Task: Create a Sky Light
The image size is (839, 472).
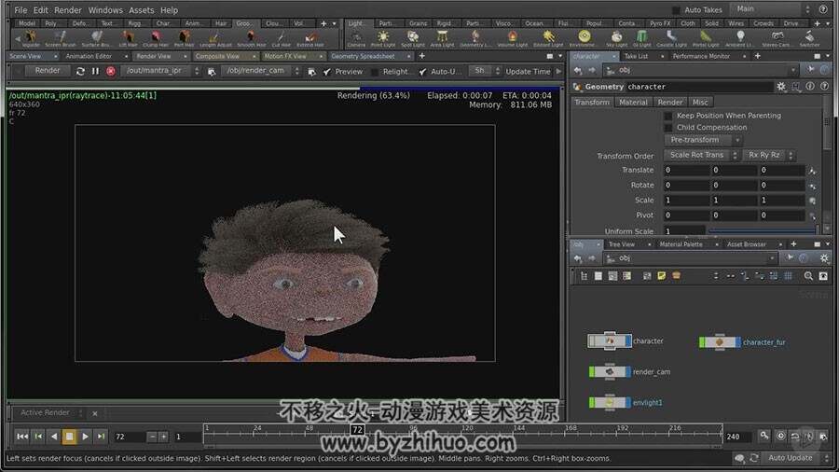Action: pyautogui.click(x=616, y=38)
